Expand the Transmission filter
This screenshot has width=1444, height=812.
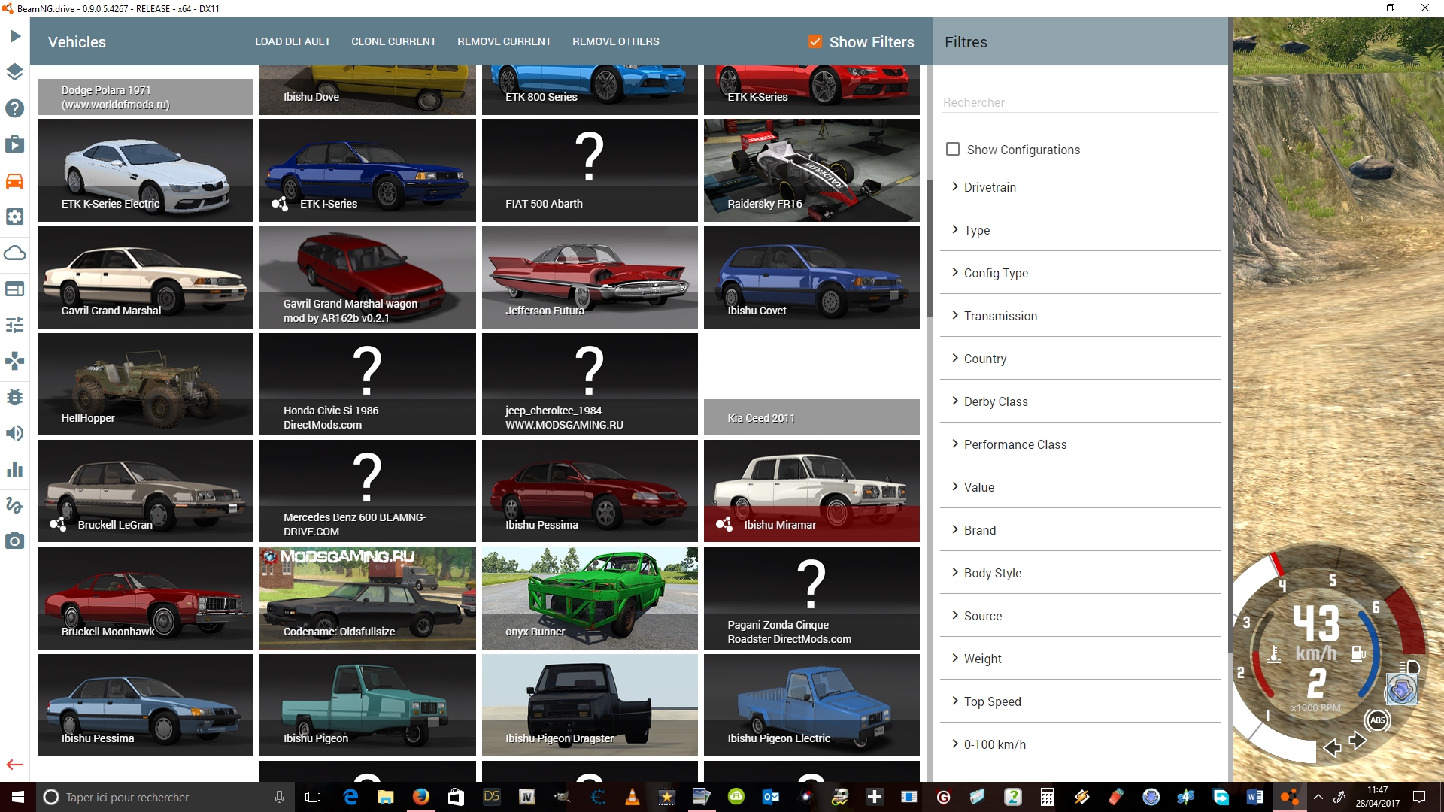coord(1080,316)
